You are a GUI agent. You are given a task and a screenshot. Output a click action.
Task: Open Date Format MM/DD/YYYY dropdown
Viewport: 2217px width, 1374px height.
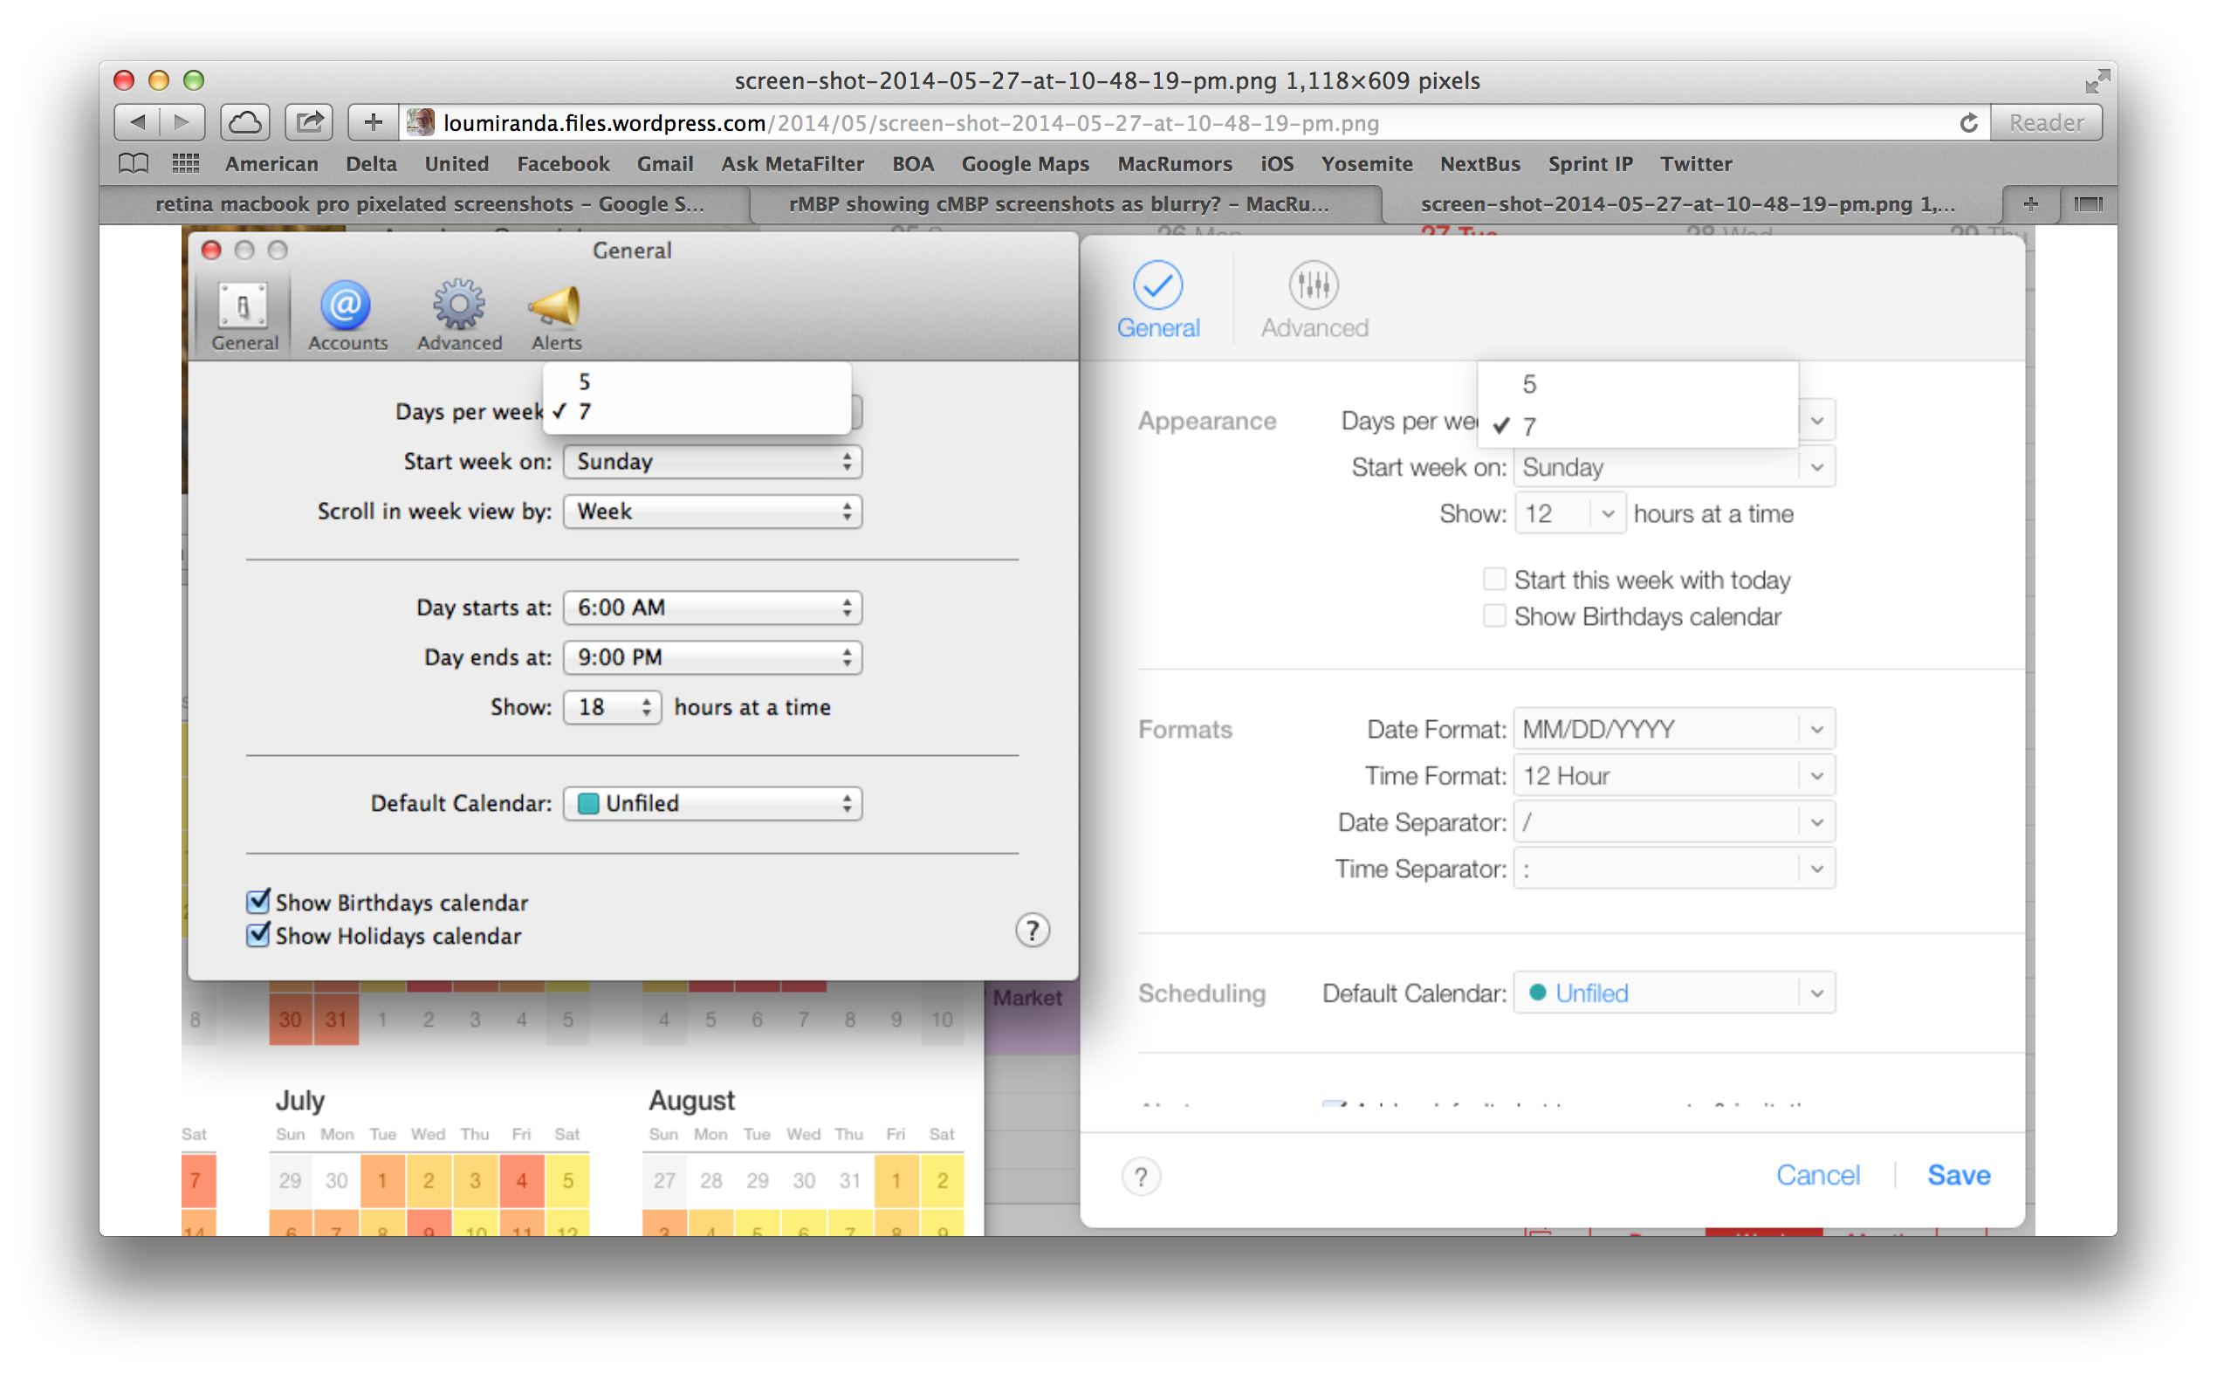[1673, 729]
